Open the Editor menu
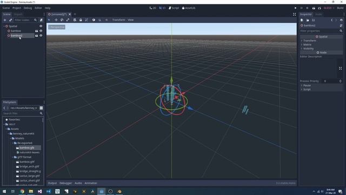This screenshot has width=346, height=195. 38,8
